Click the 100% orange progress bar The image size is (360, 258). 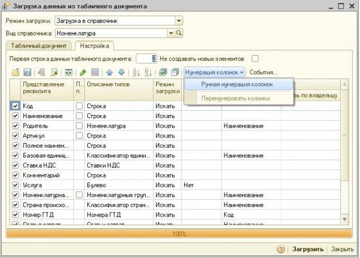click(179, 234)
